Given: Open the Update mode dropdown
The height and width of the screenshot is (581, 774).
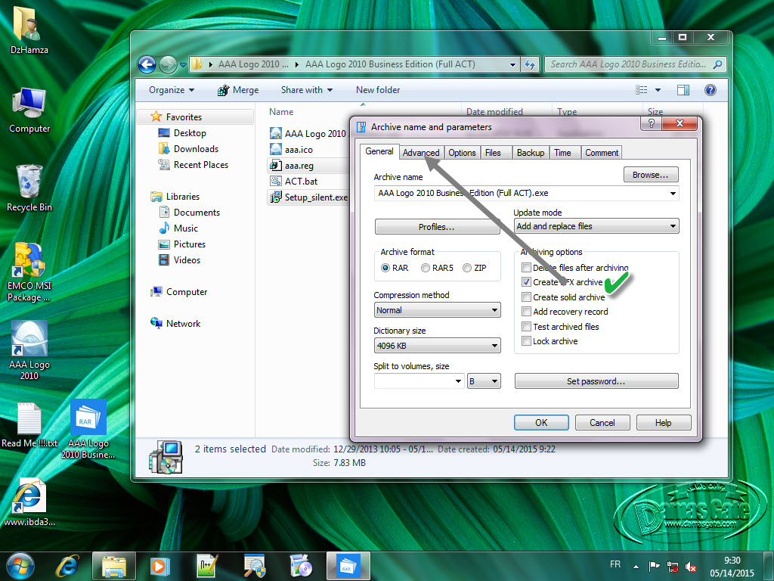Looking at the screenshot, I should (x=596, y=226).
